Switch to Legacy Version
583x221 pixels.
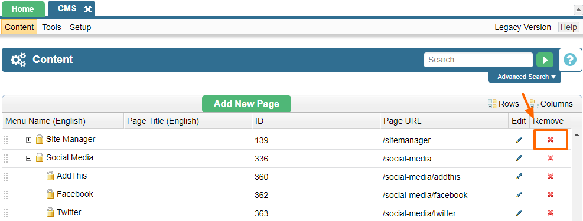(x=523, y=27)
